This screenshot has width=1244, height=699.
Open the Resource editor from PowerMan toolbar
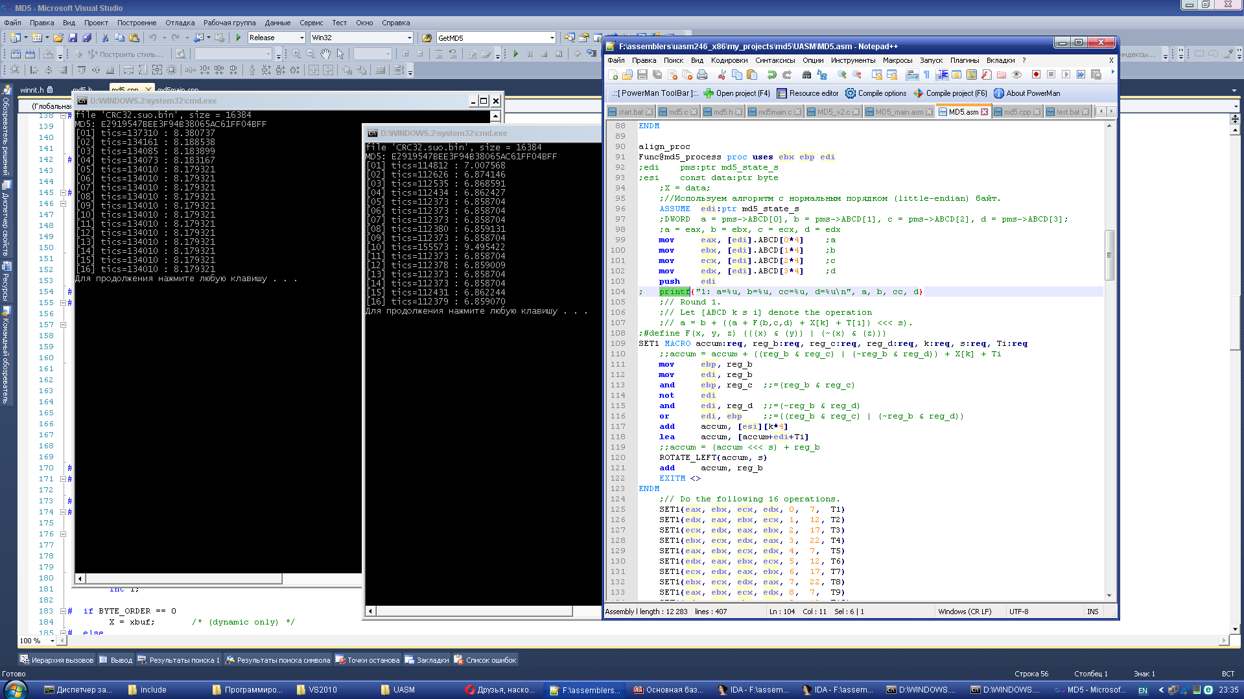tap(807, 93)
